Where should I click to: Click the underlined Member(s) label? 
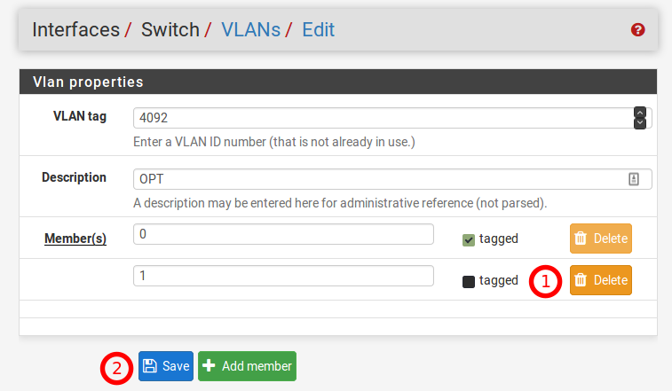75,239
